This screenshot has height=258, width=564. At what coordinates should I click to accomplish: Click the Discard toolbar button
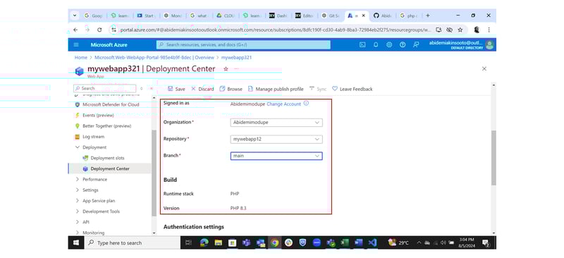(x=202, y=89)
